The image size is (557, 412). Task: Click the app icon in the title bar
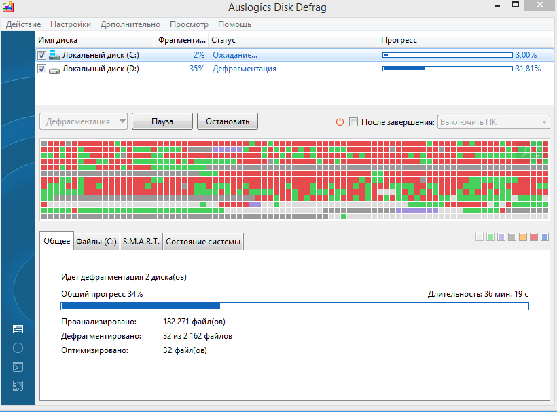point(7,7)
